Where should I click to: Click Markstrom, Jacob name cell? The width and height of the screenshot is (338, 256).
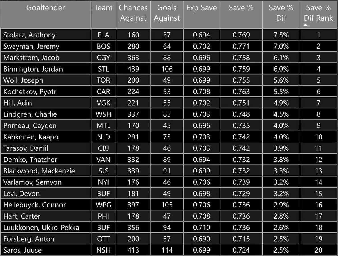[31, 58]
